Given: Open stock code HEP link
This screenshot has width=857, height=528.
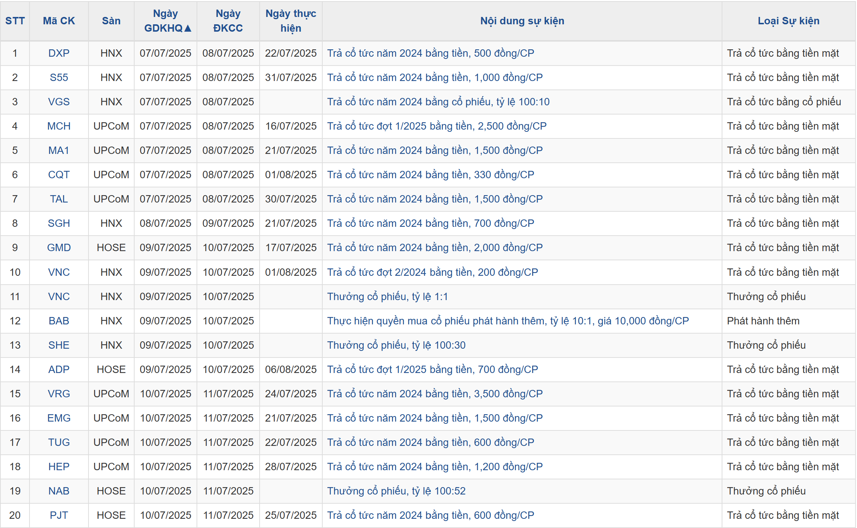Looking at the screenshot, I should (x=59, y=467).
